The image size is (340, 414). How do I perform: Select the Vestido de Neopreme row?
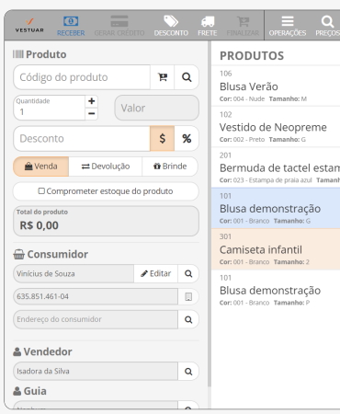276,127
